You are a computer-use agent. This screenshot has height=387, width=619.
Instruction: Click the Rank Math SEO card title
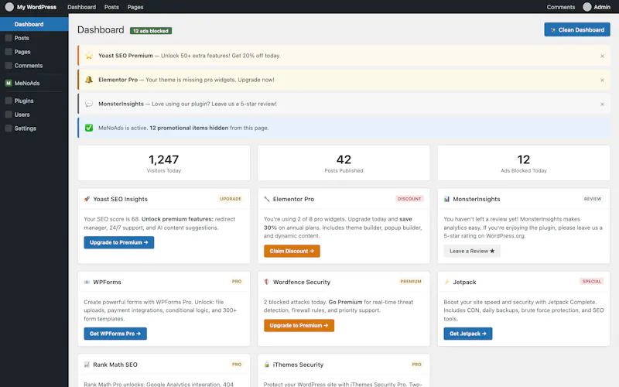coord(115,365)
